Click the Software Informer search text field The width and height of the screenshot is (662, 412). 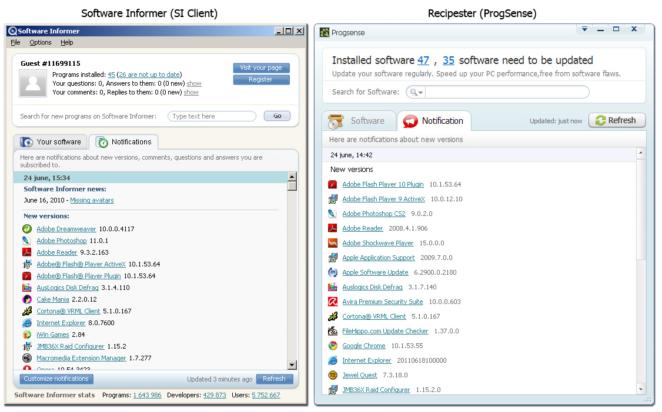[x=212, y=116]
